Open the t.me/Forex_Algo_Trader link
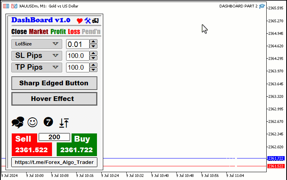 (54, 162)
